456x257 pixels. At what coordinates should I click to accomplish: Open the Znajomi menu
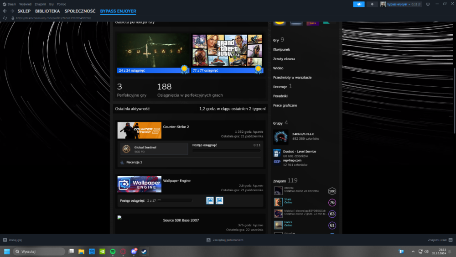coord(40,4)
